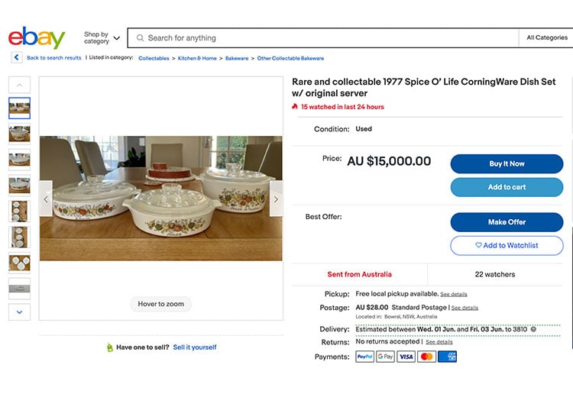
Task: Click the Make Offer button
Action: [x=507, y=222]
